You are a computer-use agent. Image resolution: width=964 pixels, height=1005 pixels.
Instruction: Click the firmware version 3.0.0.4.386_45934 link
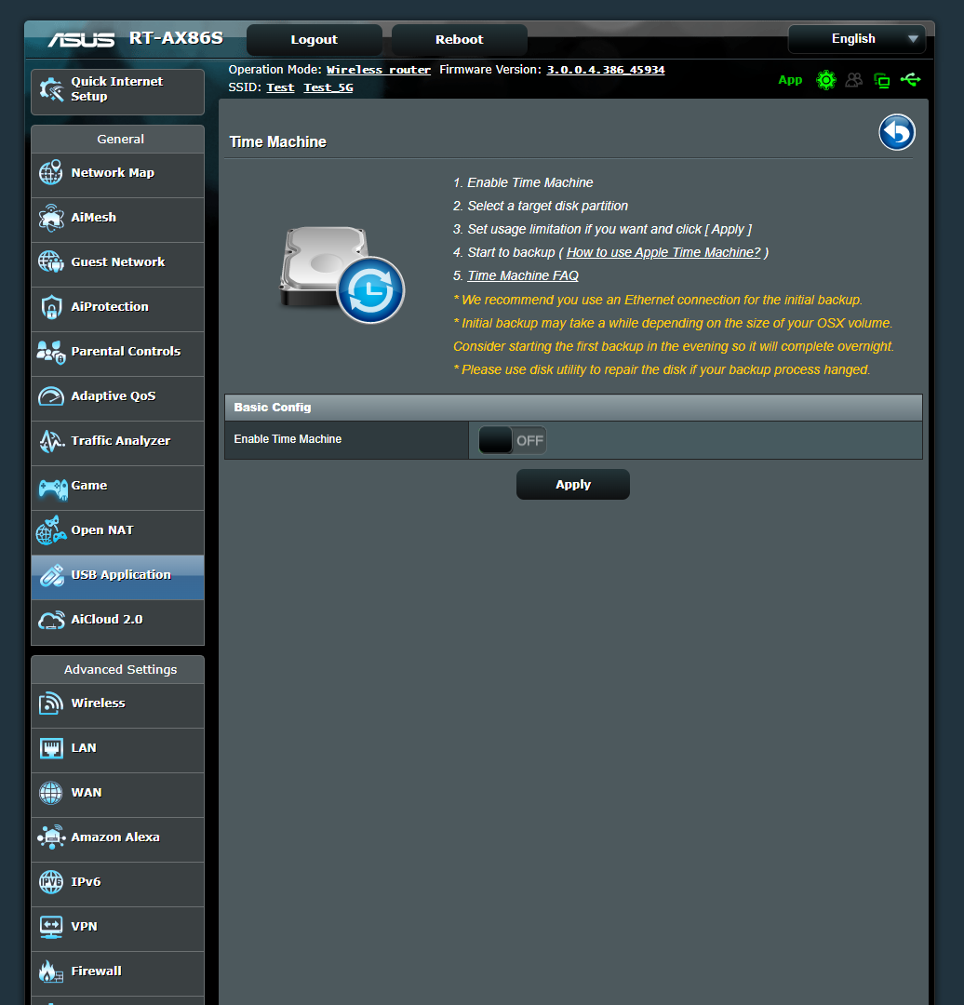pos(605,70)
